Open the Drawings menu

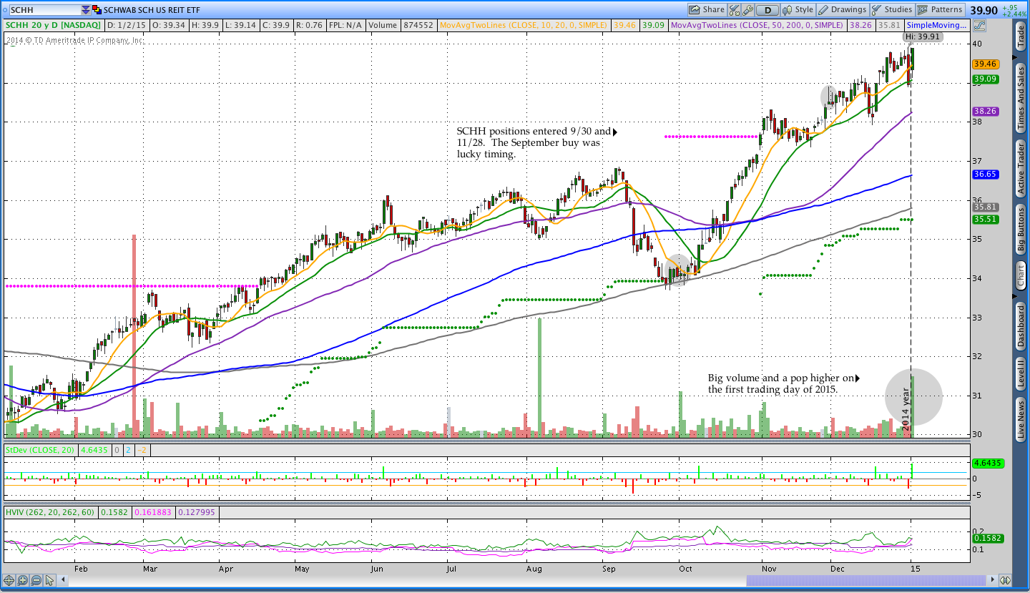click(843, 10)
